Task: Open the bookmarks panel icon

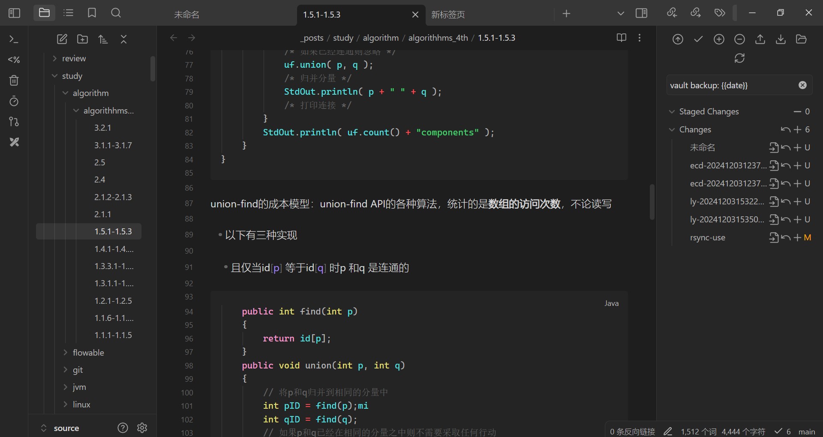Action: pos(92,13)
